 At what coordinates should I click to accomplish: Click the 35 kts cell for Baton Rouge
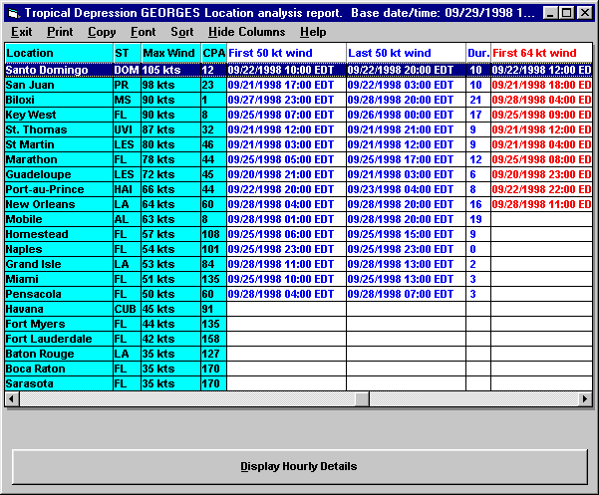[x=171, y=354]
